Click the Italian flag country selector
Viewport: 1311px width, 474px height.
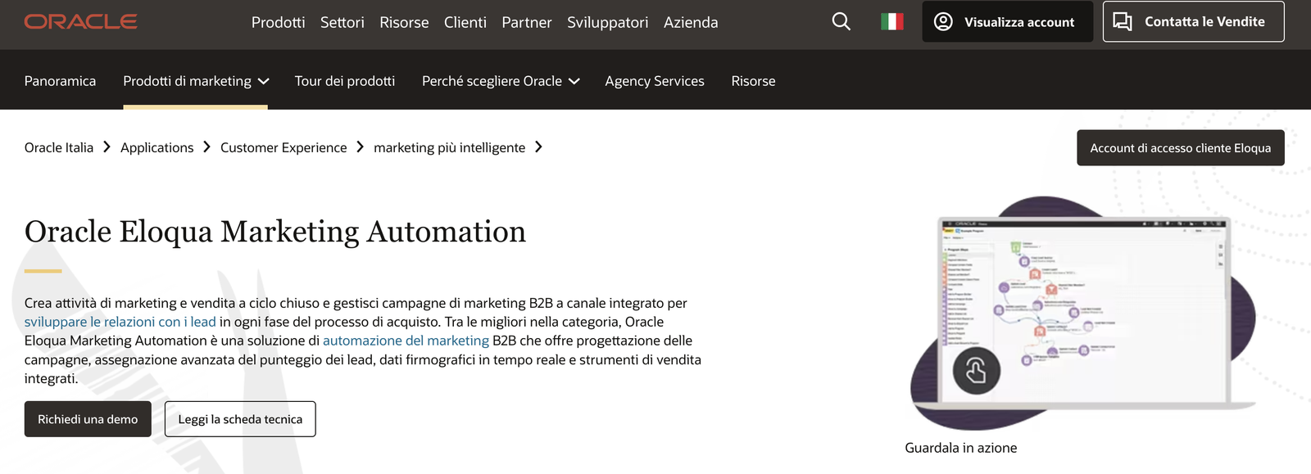pos(891,22)
